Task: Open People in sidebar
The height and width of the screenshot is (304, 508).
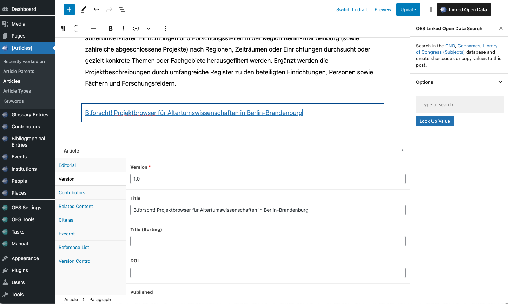Action: click(27, 181)
